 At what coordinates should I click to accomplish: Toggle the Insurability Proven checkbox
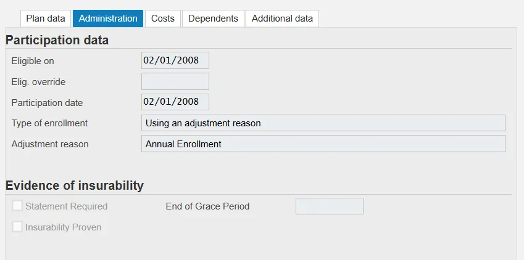[18, 227]
